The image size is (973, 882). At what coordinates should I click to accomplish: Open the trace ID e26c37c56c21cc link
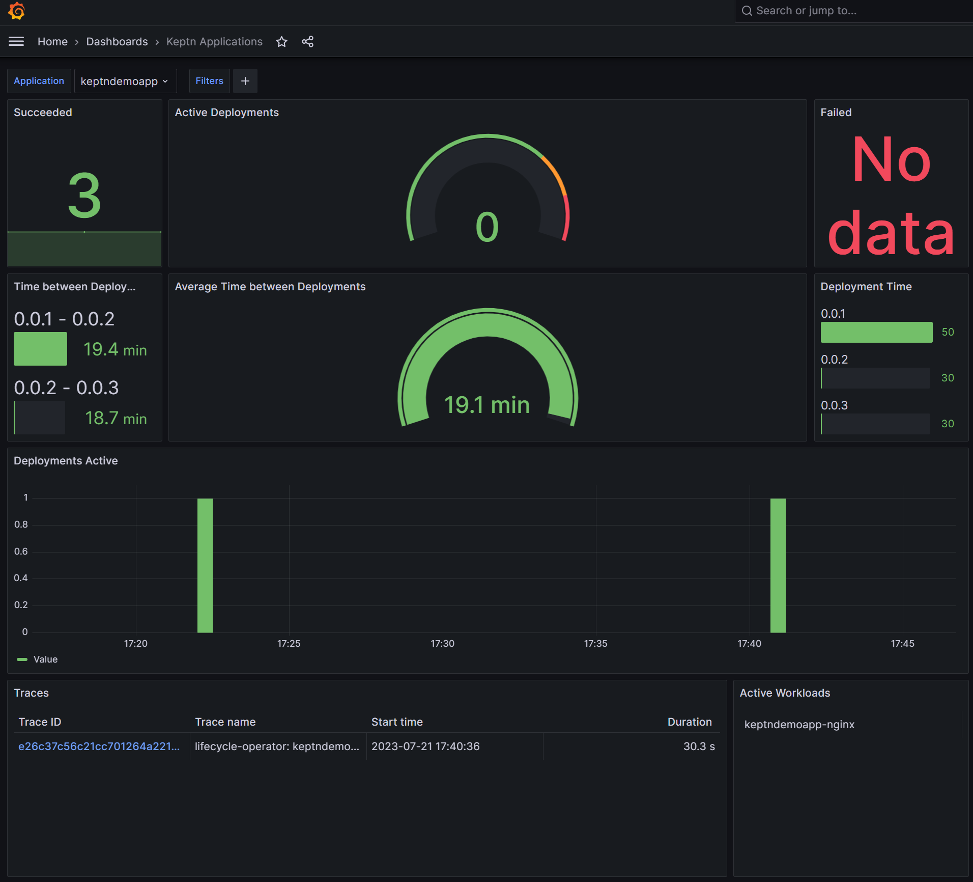coord(100,746)
